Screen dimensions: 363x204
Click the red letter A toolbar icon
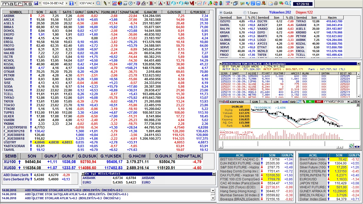161,3
